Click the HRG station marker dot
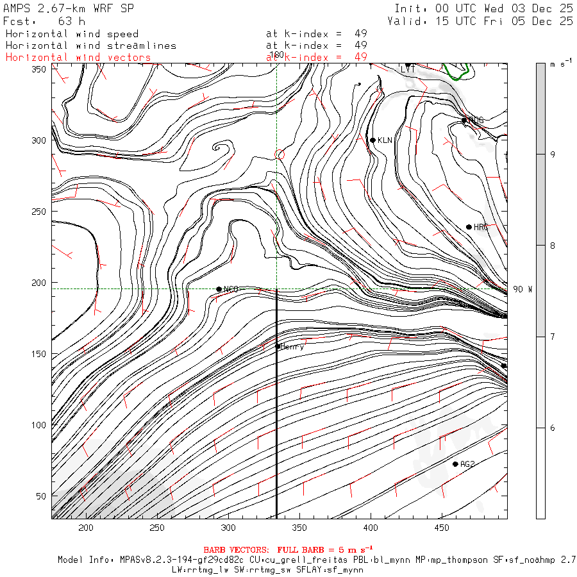577x577 pixels. tap(469, 227)
